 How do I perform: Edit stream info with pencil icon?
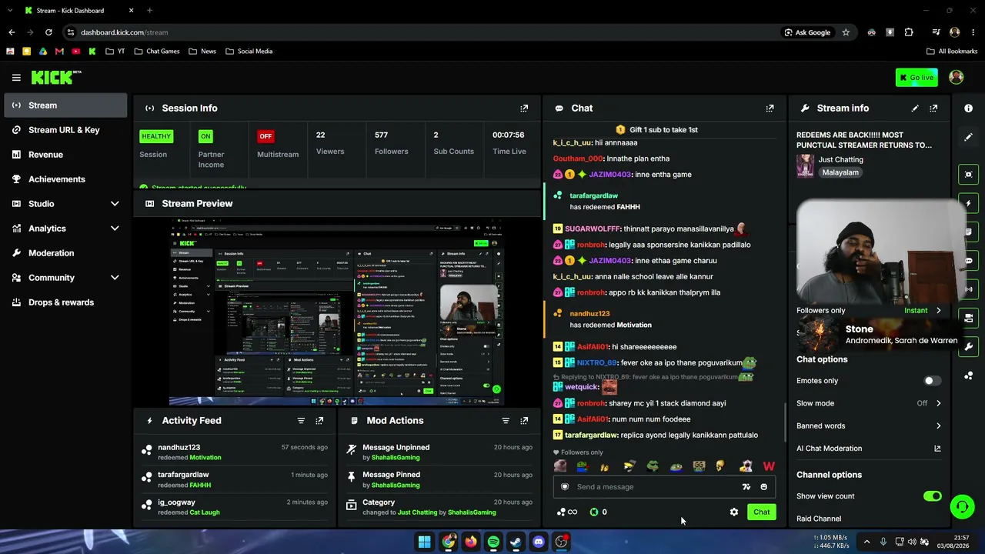coord(915,108)
